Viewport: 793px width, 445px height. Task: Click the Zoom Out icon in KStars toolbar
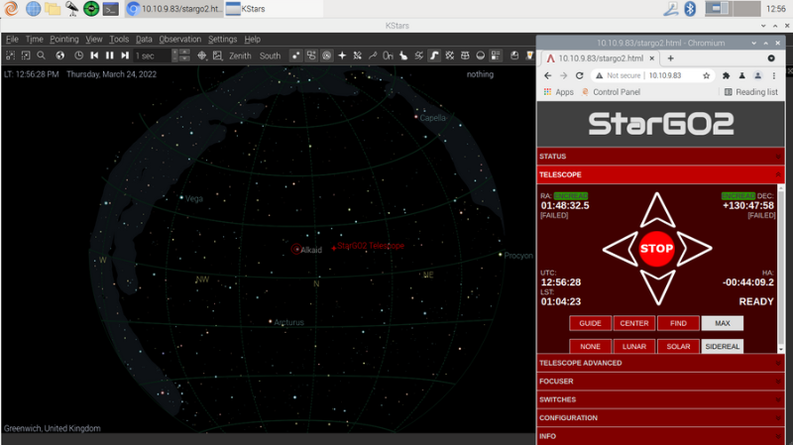tap(26, 56)
